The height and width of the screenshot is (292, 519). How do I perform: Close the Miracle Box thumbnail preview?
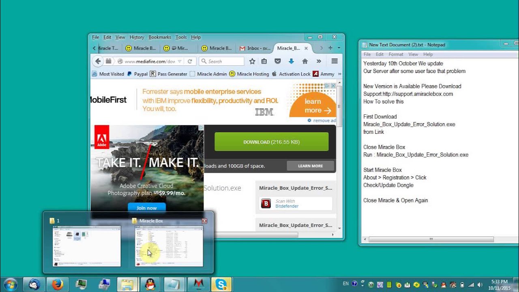pos(204,221)
